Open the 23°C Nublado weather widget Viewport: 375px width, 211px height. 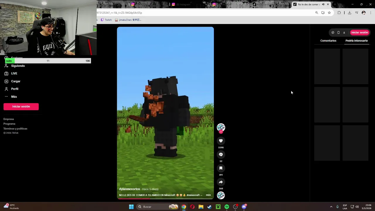[x=11, y=207]
